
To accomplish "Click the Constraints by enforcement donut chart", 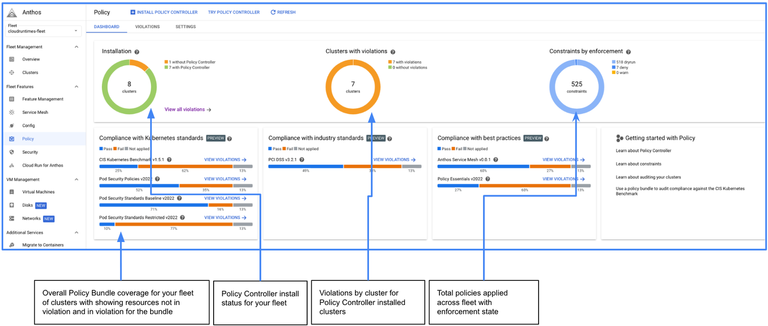I will 576,87.
